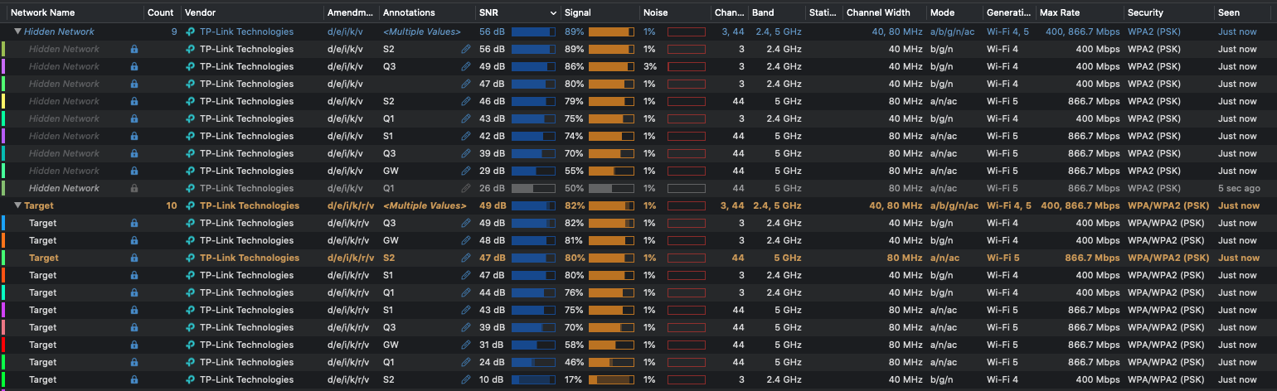This screenshot has height=391, width=1277.
Task: Click grey lock icon on Hidden Network 26 dB row
Action: pos(134,188)
